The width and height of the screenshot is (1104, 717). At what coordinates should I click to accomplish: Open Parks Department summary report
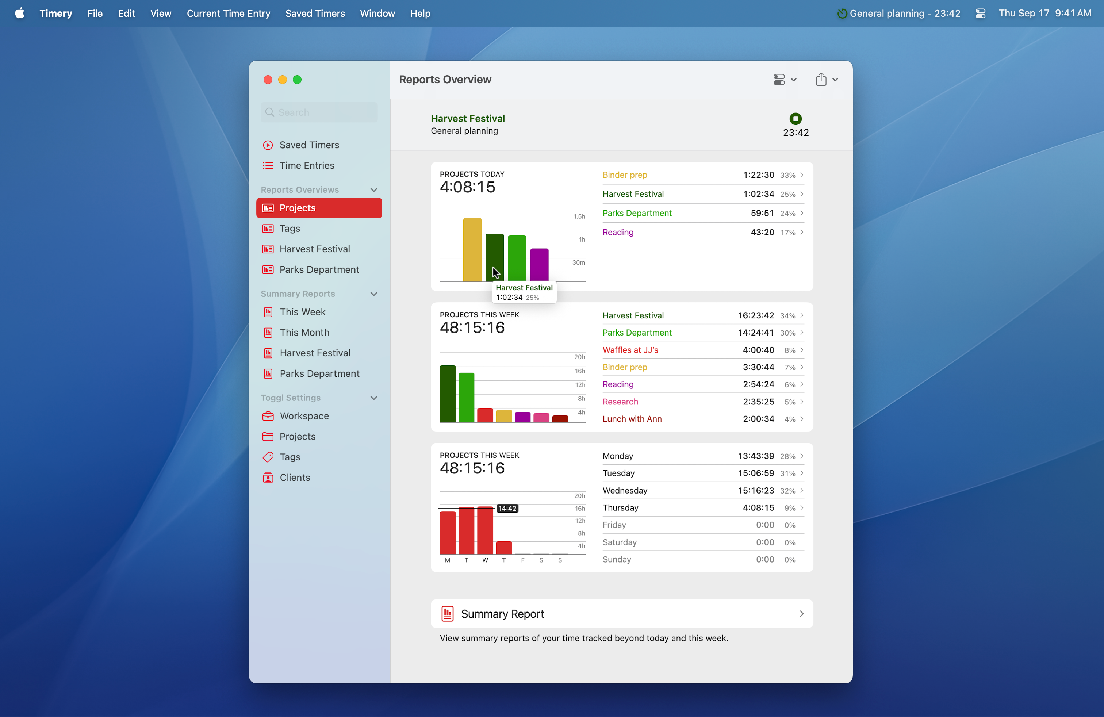pyautogui.click(x=319, y=373)
